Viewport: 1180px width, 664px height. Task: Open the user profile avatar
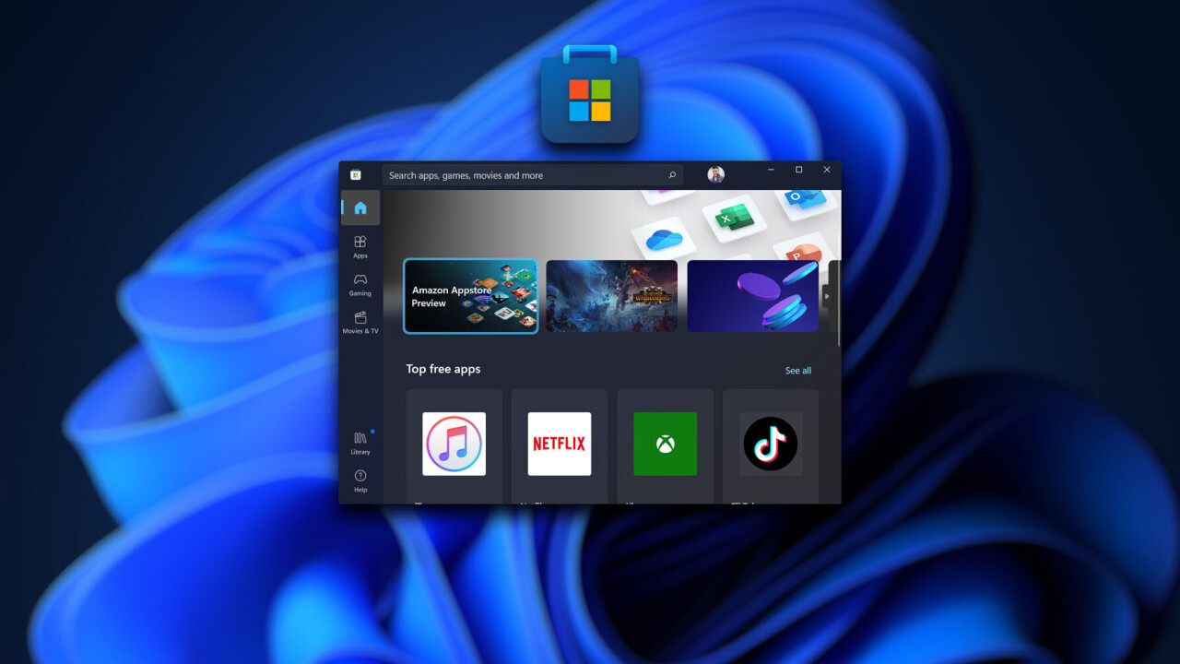(x=715, y=175)
